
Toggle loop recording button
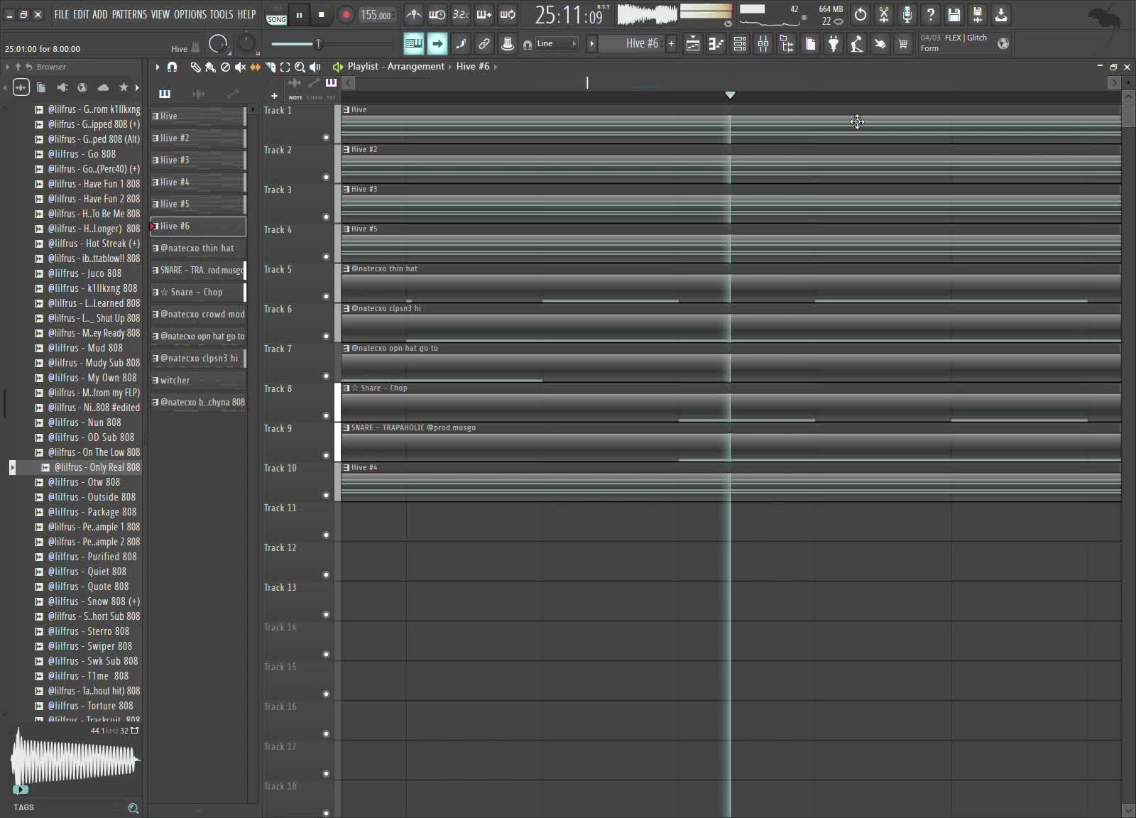tap(508, 14)
